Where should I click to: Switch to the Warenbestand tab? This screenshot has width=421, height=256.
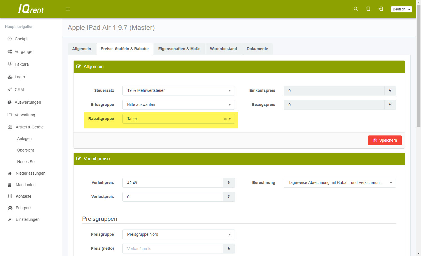click(x=223, y=49)
